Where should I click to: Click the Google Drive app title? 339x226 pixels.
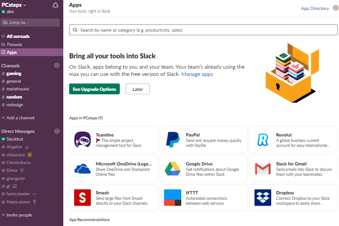point(199,164)
